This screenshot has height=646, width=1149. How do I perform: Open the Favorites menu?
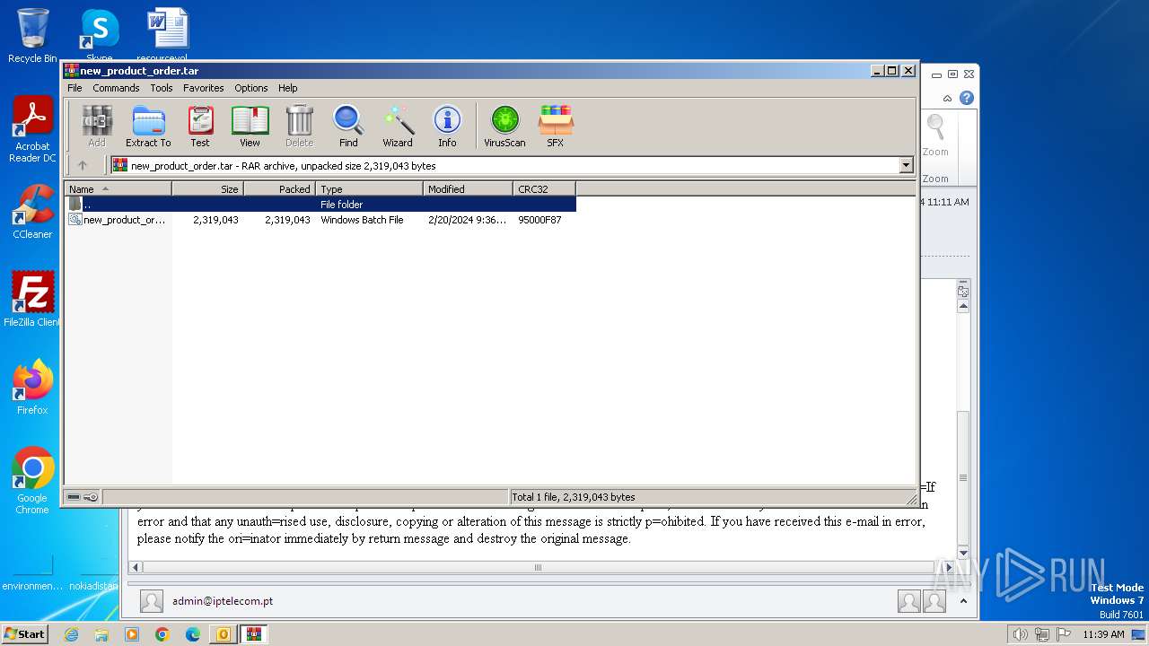204,88
